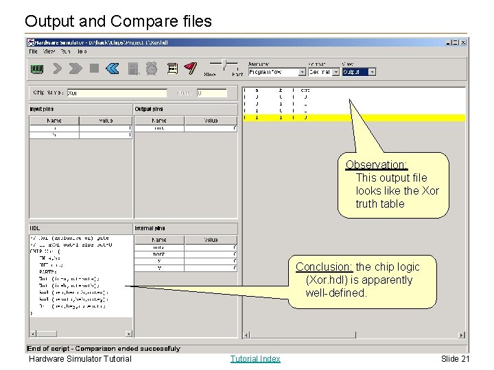Click the Value header in Input pins
Screen dimensions: 494x370
[x=106, y=121]
